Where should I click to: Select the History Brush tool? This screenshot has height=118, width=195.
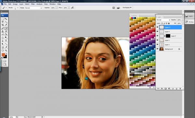(6, 32)
